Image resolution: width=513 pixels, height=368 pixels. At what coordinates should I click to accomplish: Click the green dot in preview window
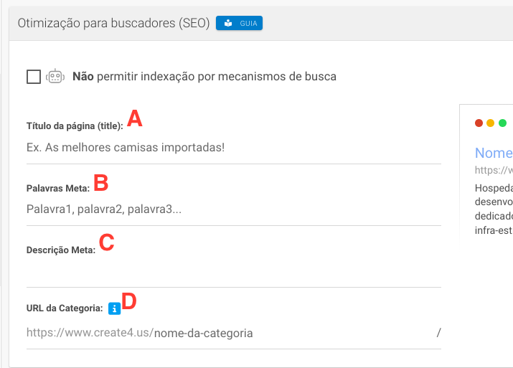click(503, 123)
